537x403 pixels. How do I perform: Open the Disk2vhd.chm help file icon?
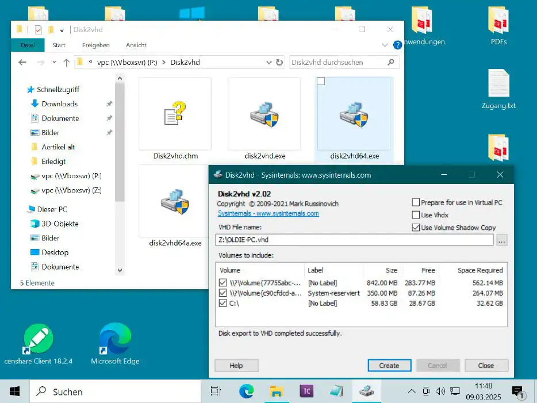(x=175, y=114)
